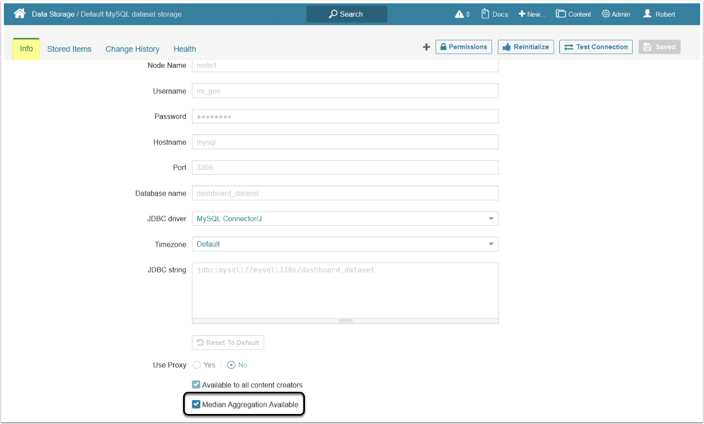Viewport: 704px width, 424px height.
Task: Open Docs from the top bar
Action: 495,14
